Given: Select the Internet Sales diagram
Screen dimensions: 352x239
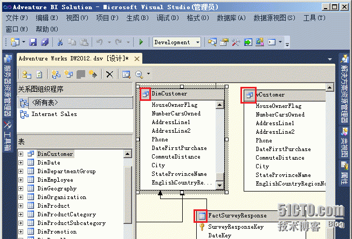Looking at the screenshot, I should click(x=54, y=114).
